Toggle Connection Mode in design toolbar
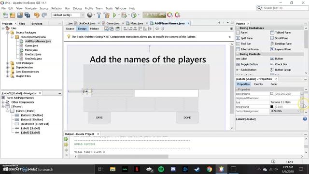The height and width of the screenshot is (174, 309). [x=112, y=29]
